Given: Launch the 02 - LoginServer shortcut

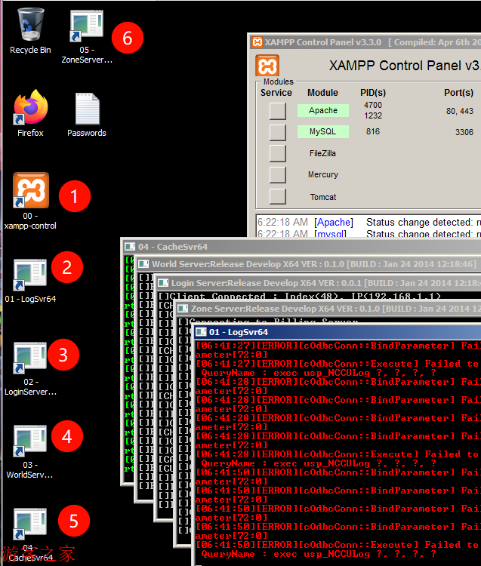Looking at the screenshot, I should point(30,358).
